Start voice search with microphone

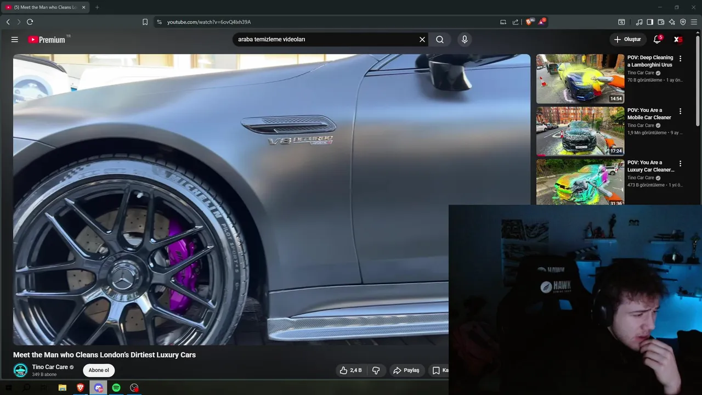pyautogui.click(x=465, y=39)
